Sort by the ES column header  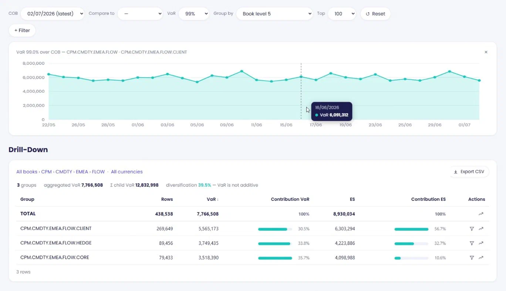point(352,199)
